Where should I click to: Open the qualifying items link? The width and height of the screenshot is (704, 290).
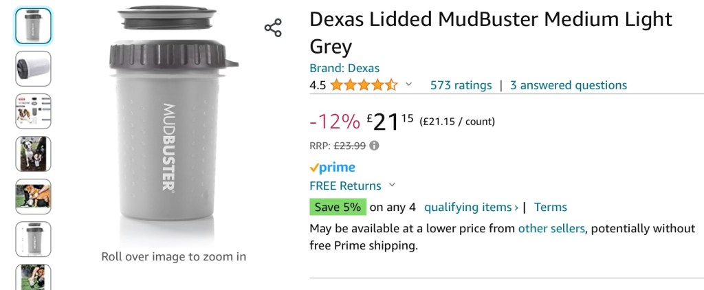(x=471, y=207)
